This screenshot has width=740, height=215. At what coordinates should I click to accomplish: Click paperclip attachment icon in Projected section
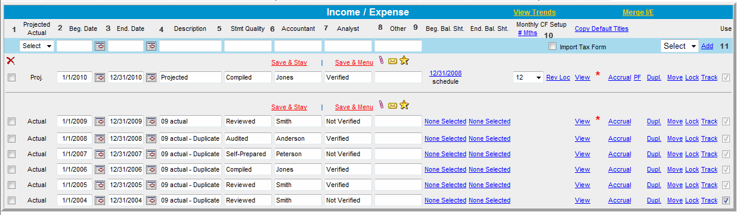coord(382,61)
